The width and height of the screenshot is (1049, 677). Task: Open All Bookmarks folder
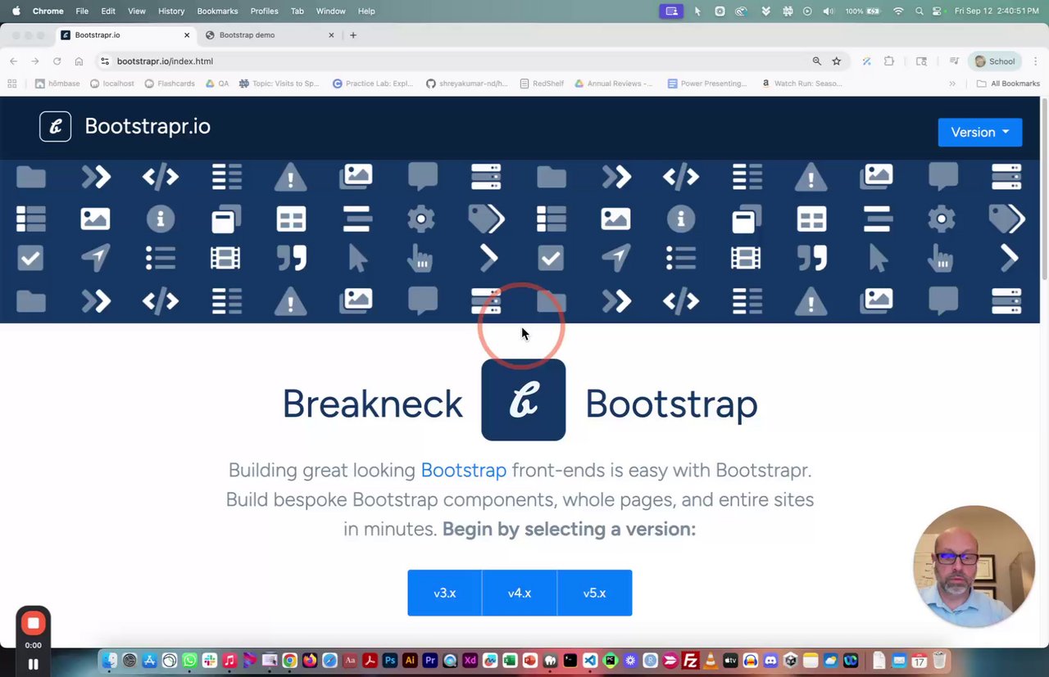pyautogui.click(x=1008, y=83)
